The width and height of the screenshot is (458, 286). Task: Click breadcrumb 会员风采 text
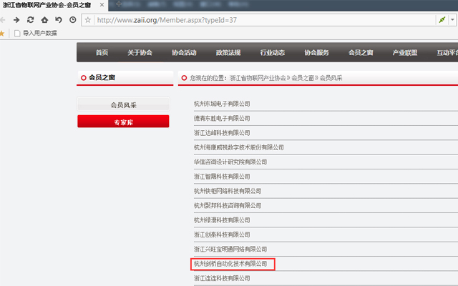coord(331,78)
